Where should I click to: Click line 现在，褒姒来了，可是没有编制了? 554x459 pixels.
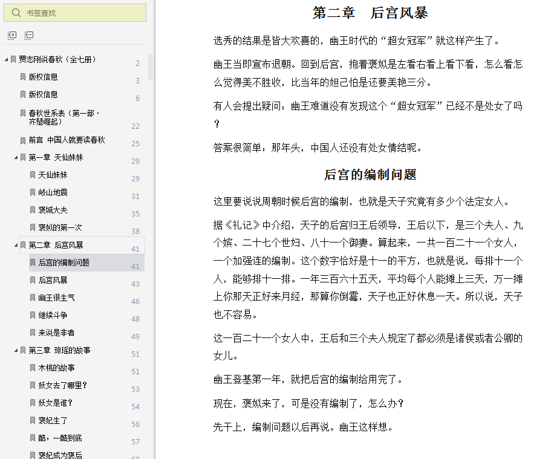pos(308,403)
